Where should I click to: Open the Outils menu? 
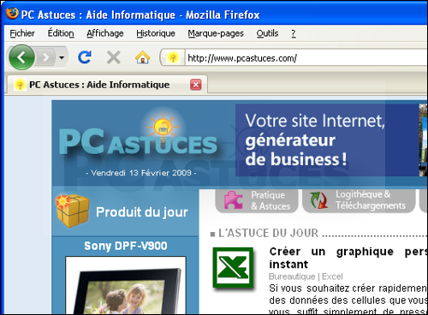tap(267, 33)
